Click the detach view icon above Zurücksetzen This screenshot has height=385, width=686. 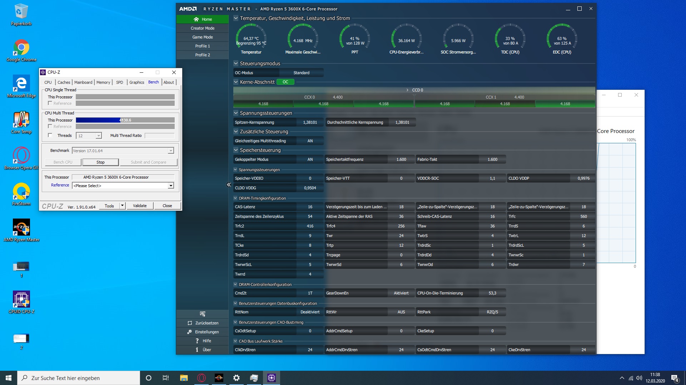click(x=203, y=314)
